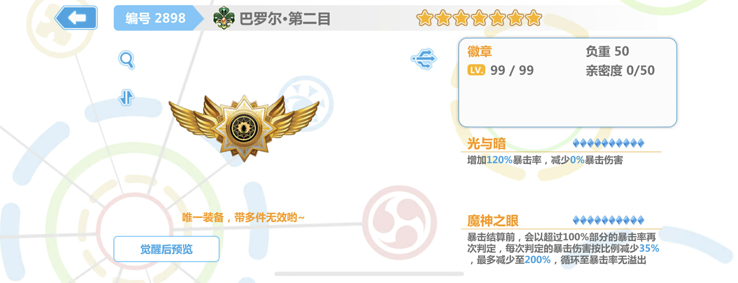Select the 光与暗 skill heading

pos(486,144)
